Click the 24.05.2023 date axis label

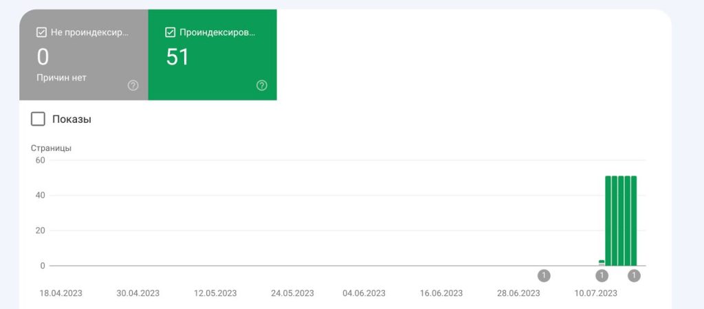(292, 293)
